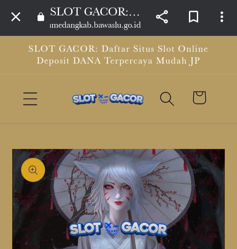The width and height of the screenshot is (237, 249).
Task: Close the browser custom tab with X
Action: [x=16, y=17]
